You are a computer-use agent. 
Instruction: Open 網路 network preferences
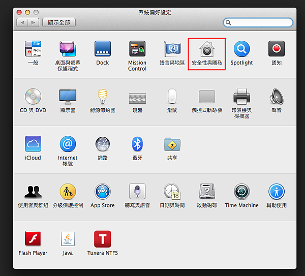coord(103,144)
